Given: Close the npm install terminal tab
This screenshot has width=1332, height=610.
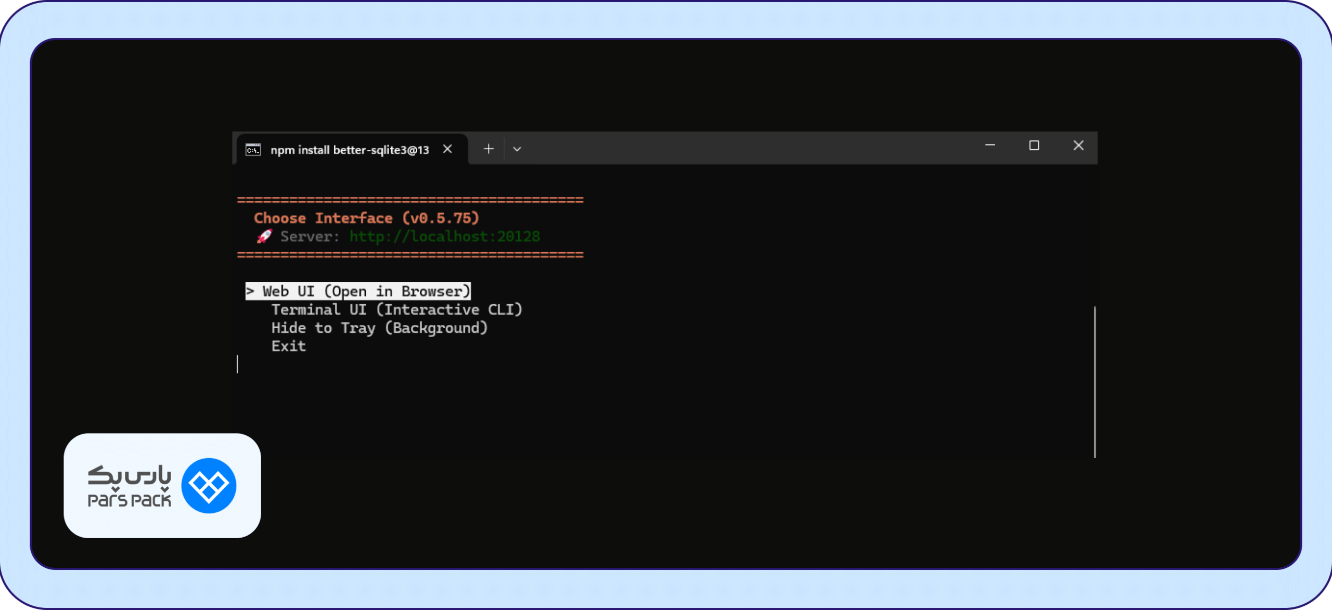Looking at the screenshot, I should 447,149.
